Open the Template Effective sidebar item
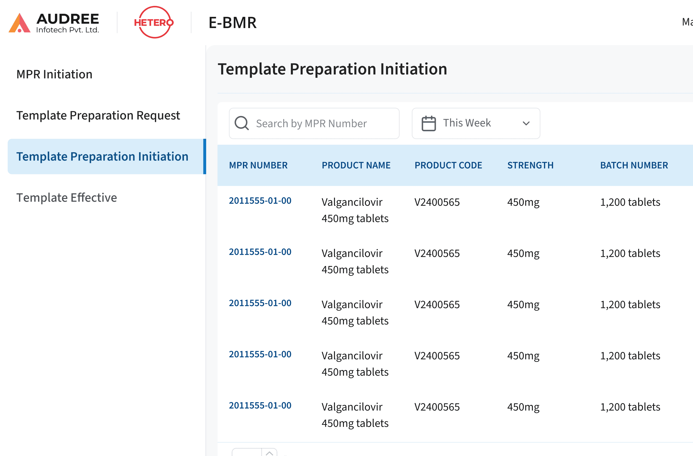The width and height of the screenshot is (693, 456). point(67,197)
